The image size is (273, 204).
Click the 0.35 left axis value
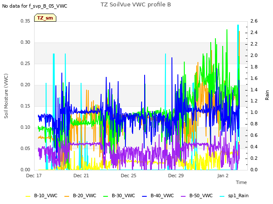pos(25,21)
